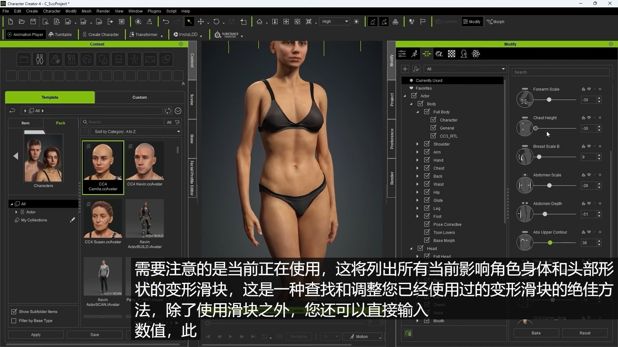Screen dimensions: 618x347
Task: Enable Filter by Base Type
Action: (x=14, y=321)
